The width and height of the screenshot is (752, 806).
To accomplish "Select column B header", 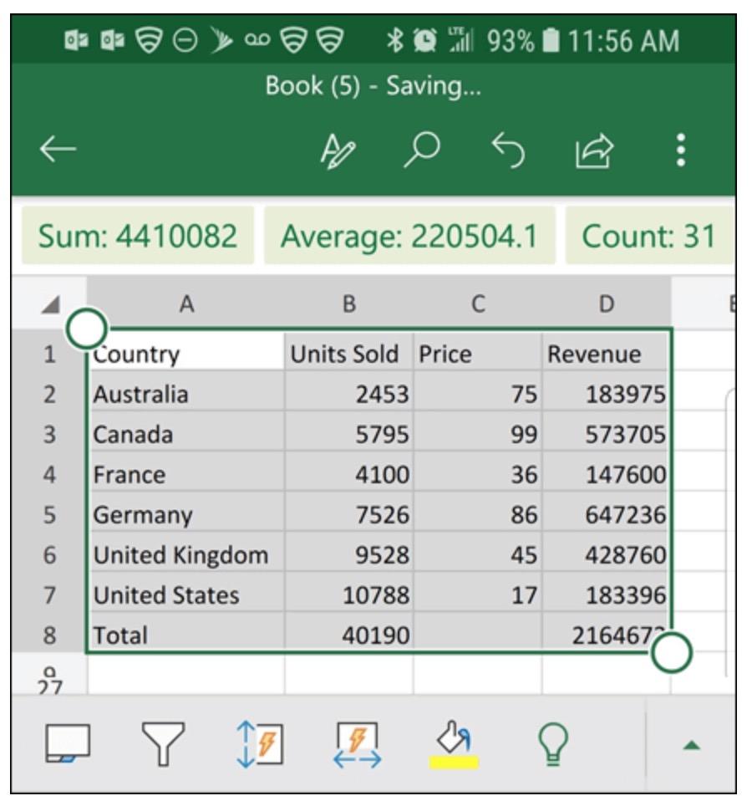I will click(x=349, y=305).
